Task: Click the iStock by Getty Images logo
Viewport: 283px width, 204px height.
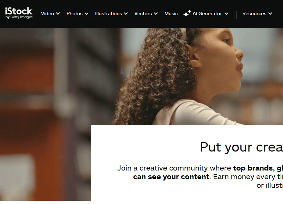Action: click(19, 13)
